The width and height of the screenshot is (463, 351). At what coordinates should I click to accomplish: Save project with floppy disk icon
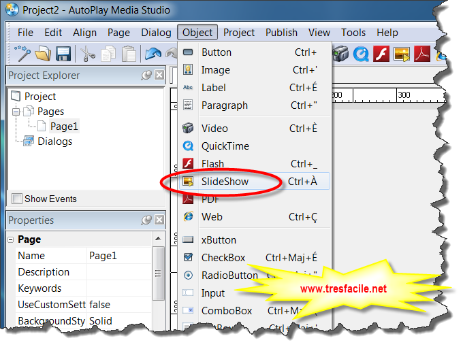coord(63,54)
